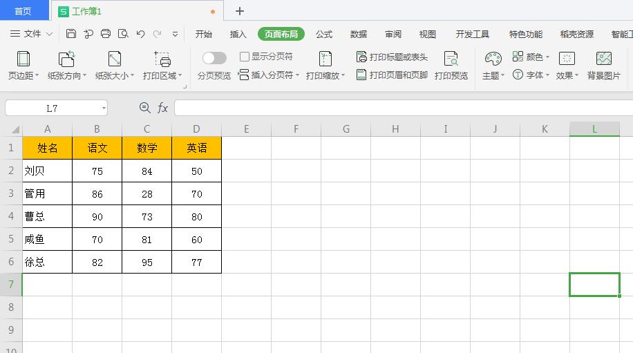The width and height of the screenshot is (633, 353).
Task: Click the cell with value 95
Action: [x=147, y=263]
